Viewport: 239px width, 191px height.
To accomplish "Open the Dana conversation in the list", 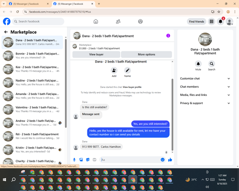I will coord(32,42).
